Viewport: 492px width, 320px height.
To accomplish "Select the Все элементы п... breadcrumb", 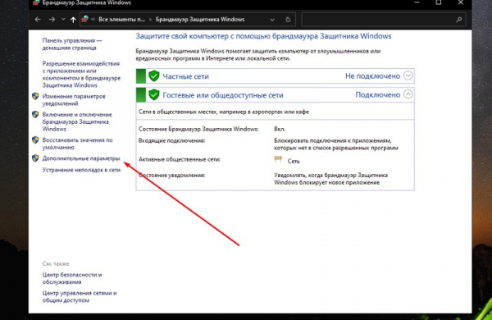I will coord(121,20).
